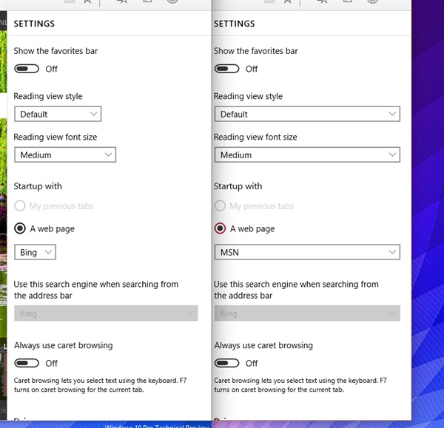The image size is (444, 428).
Task: Open the Bing startup page dropdown under 'A web page'
Action: 36,252
